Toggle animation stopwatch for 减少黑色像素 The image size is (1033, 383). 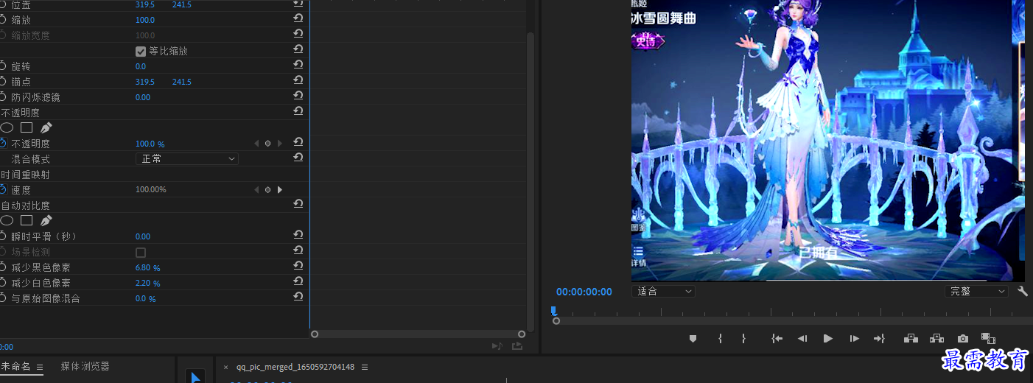(x=3, y=267)
